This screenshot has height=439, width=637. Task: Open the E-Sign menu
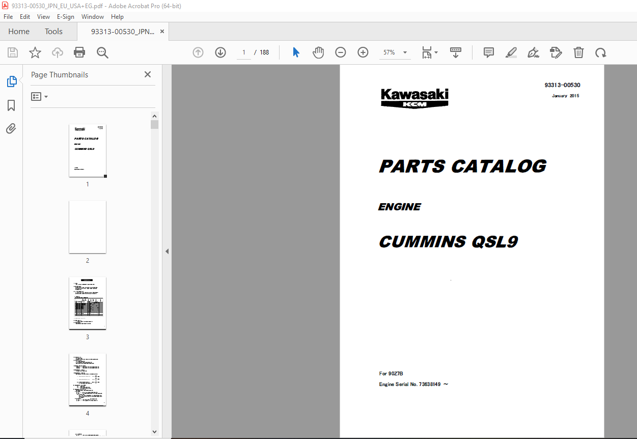pyautogui.click(x=66, y=16)
